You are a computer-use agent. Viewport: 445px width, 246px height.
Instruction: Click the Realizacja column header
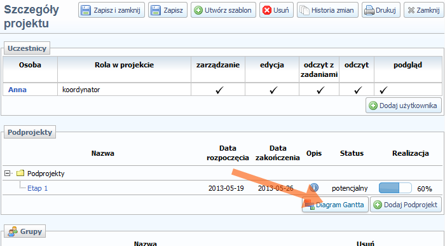coord(411,153)
